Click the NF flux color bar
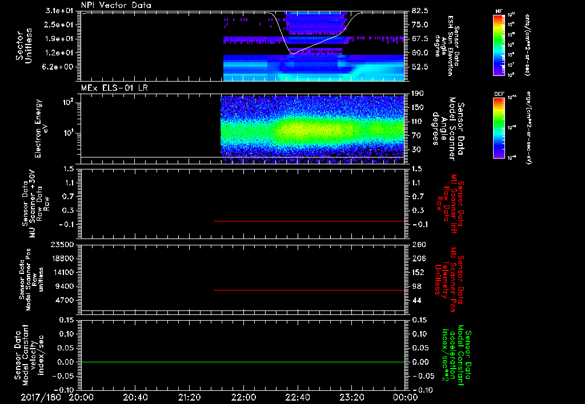 pyautogui.click(x=499, y=45)
